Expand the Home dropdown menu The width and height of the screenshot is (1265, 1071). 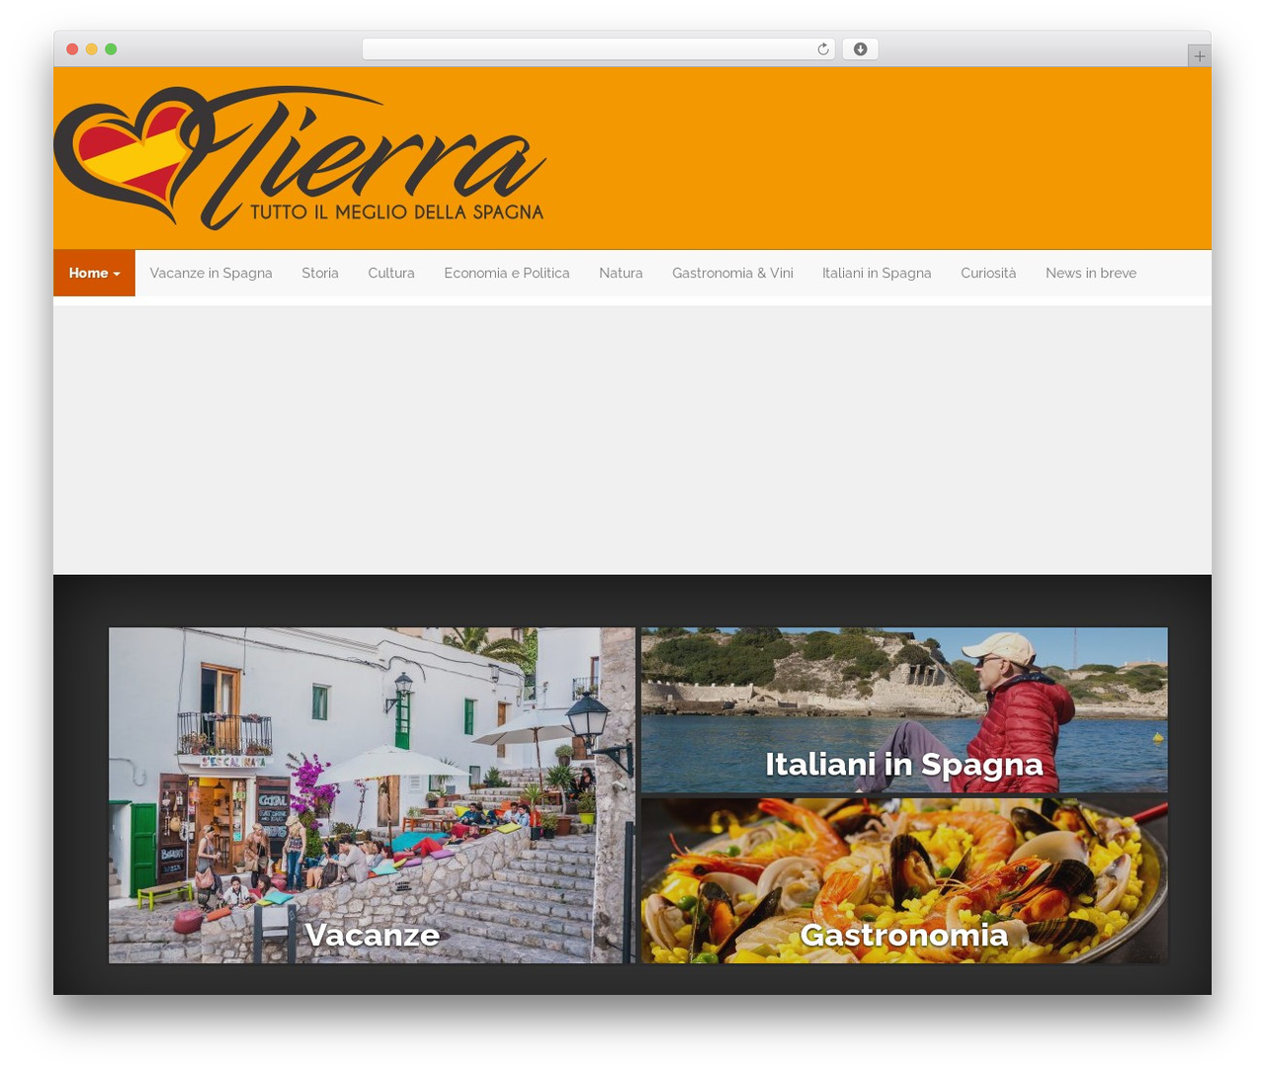94,273
